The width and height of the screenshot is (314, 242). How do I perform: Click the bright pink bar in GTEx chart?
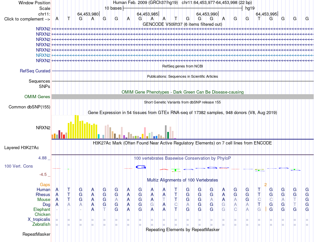point(145,133)
